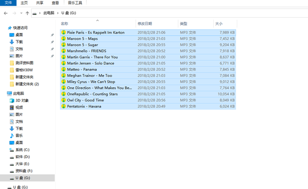This screenshot has height=189, width=308.
Task: Open the 系统 (C:) drive icon
Action: tap(12, 150)
